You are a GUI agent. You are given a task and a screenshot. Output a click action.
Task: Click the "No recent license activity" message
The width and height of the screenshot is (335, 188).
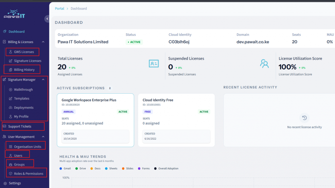point(305,127)
